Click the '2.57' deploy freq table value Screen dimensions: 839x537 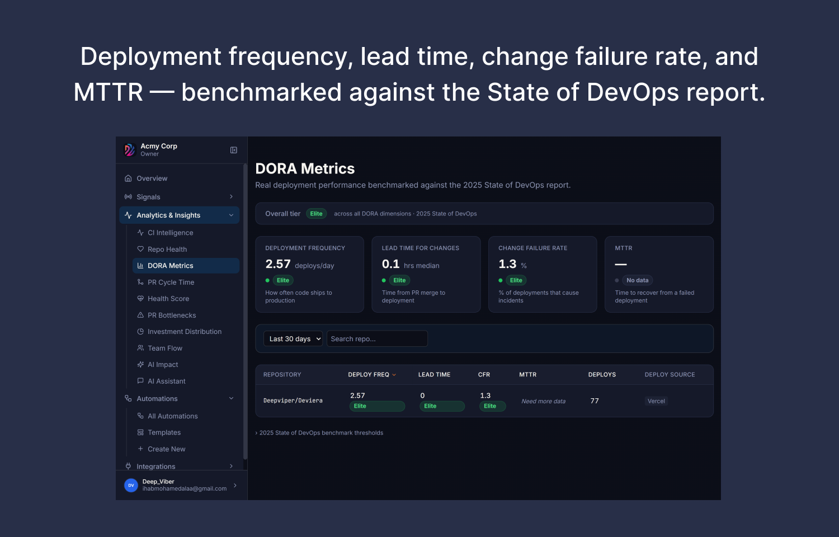[357, 395]
